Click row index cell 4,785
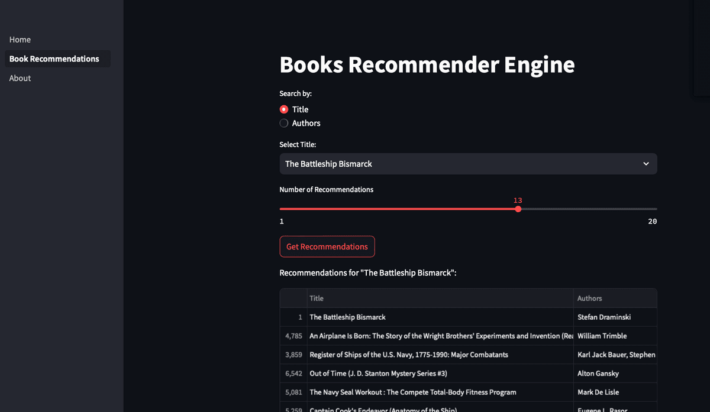Screen dimensions: 710x412 coord(293,336)
